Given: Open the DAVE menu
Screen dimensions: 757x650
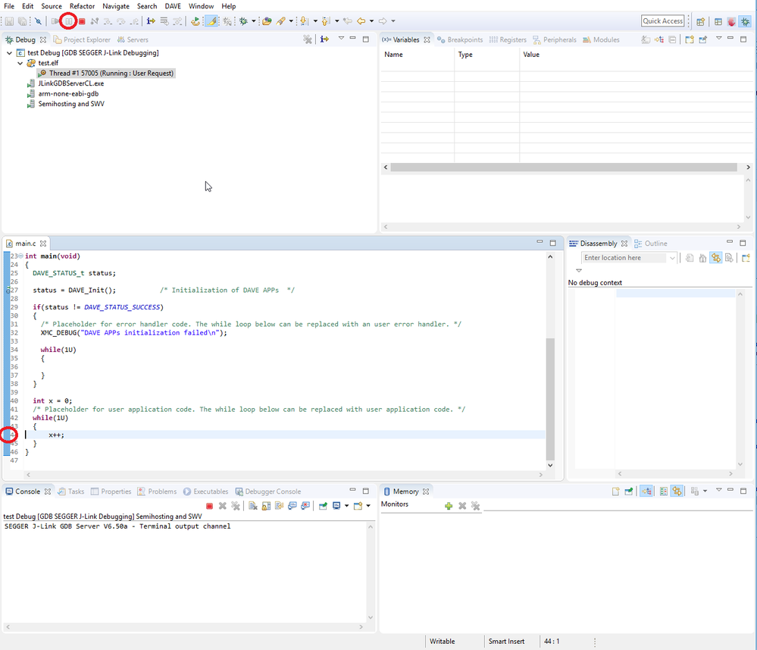Looking at the screenshot, I should (x=172, y=6).
